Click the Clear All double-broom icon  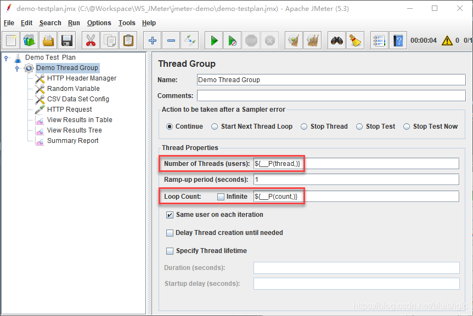pos(313,41)
